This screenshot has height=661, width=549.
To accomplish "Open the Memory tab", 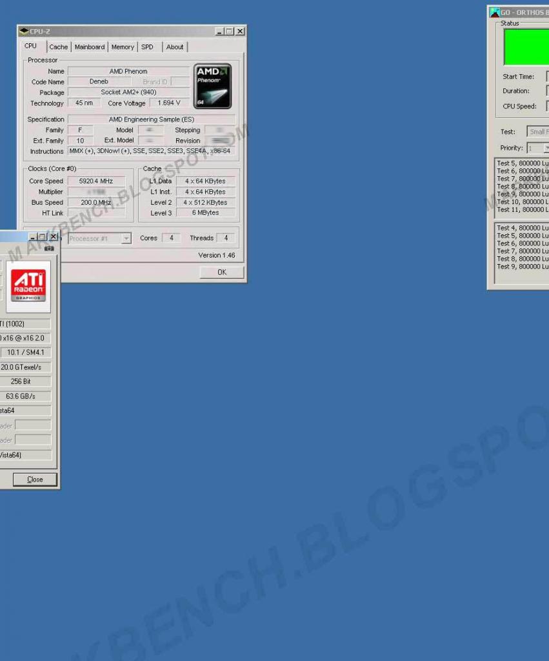I will (x=123, y=46).
